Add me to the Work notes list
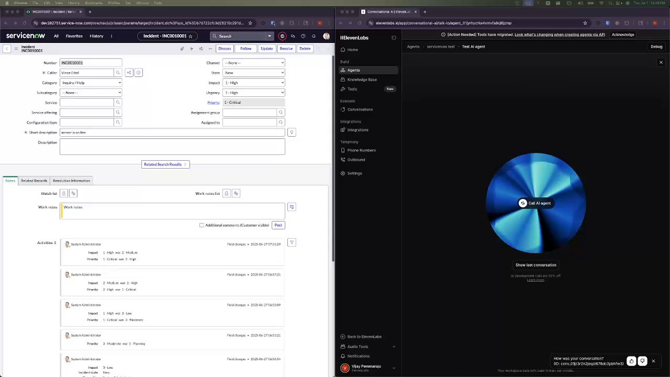670x377 pixels. coord(236,193)
